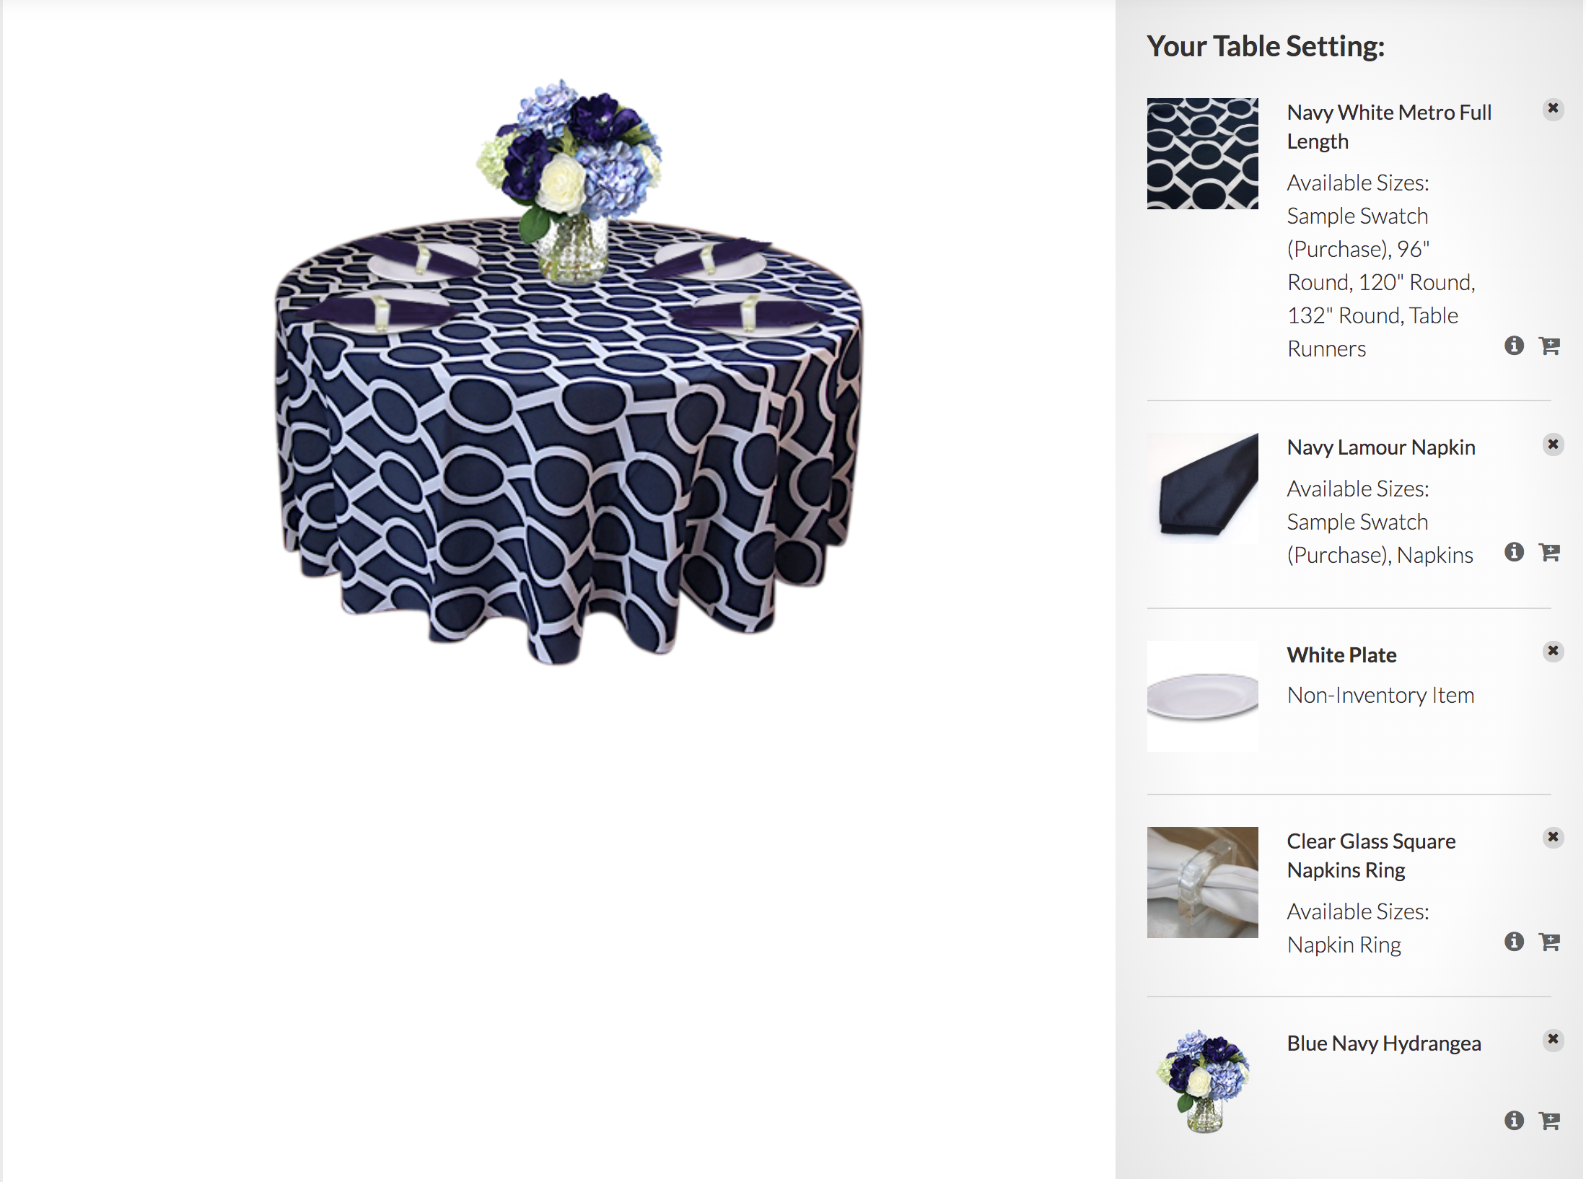
Task: Show info for Clear Glass Napkins Ring
Action: pos(1514,942)
